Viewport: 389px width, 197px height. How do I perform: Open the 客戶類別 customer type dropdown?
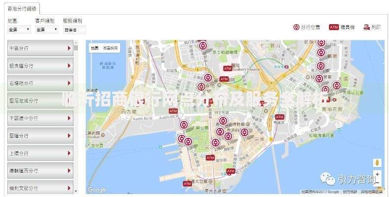[47, 30]
